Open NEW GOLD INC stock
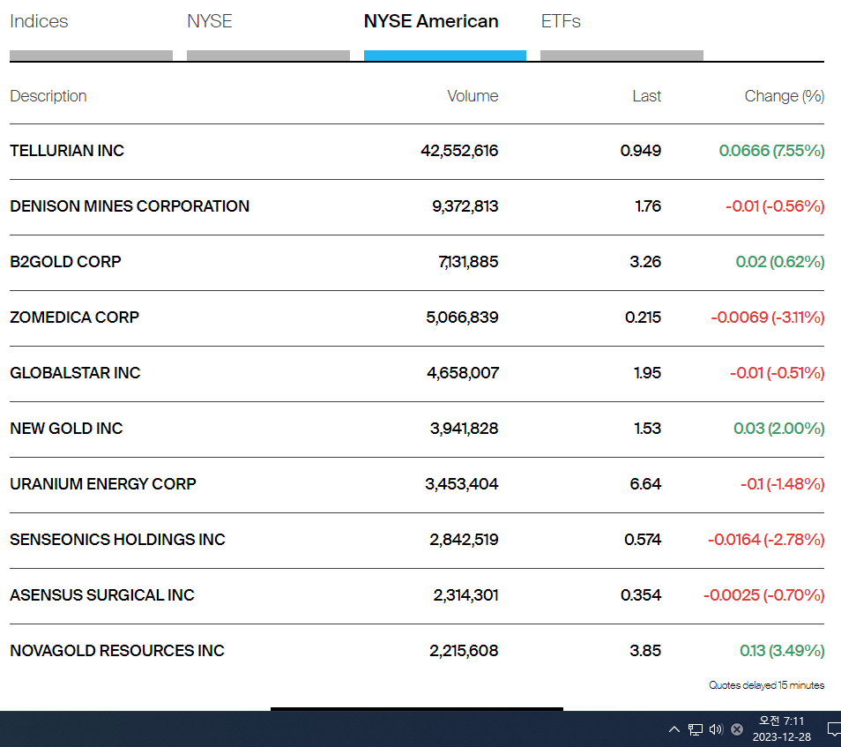 coord(66,429)
